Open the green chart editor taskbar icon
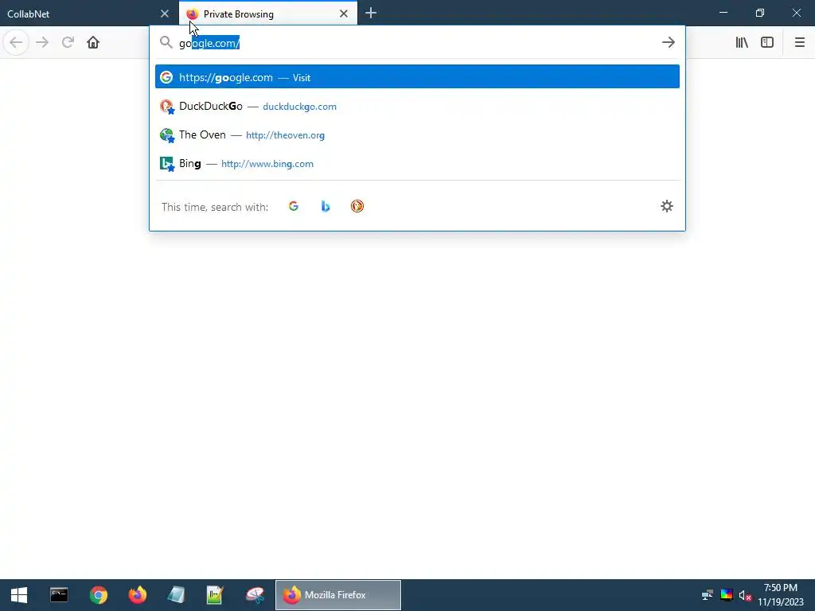815x611 pixels. tap(215, 595)
